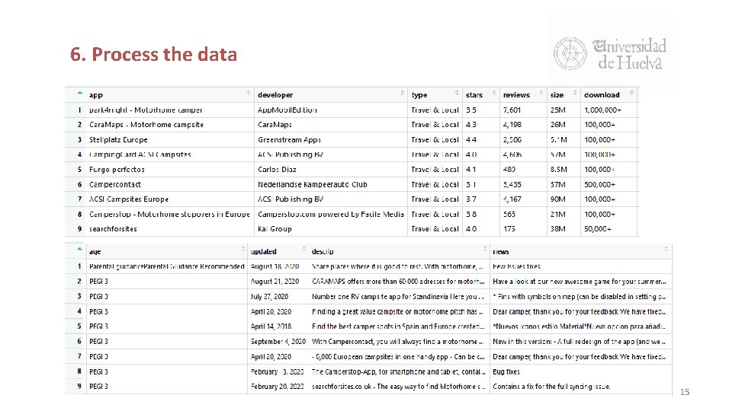Click the slide page number 15
Viewport: 732px width, 411px height.
[x=685, y=392]
